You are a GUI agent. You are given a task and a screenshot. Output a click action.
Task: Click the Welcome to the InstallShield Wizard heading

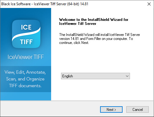pyautogui.click(x=94, y=21)
